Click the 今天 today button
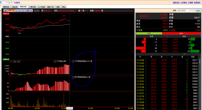Screen dimensions: 202x110 tap(198, 11)
